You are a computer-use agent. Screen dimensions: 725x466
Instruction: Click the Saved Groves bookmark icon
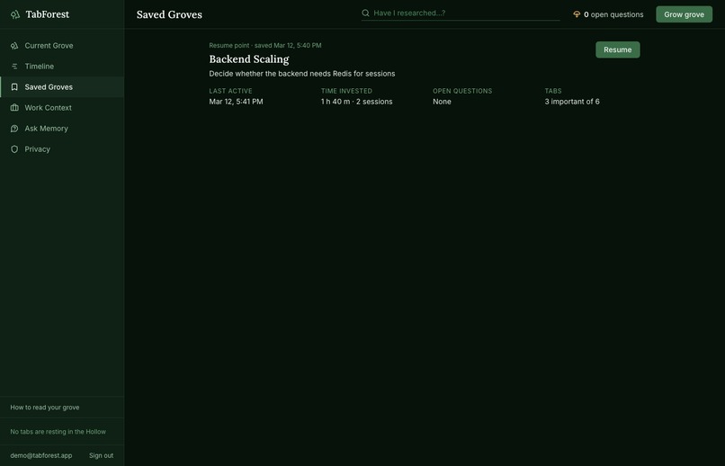(14, 87)
